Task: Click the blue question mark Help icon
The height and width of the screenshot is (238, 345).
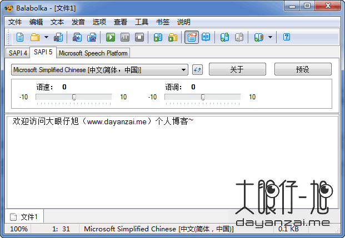Action: pos(287,37)
